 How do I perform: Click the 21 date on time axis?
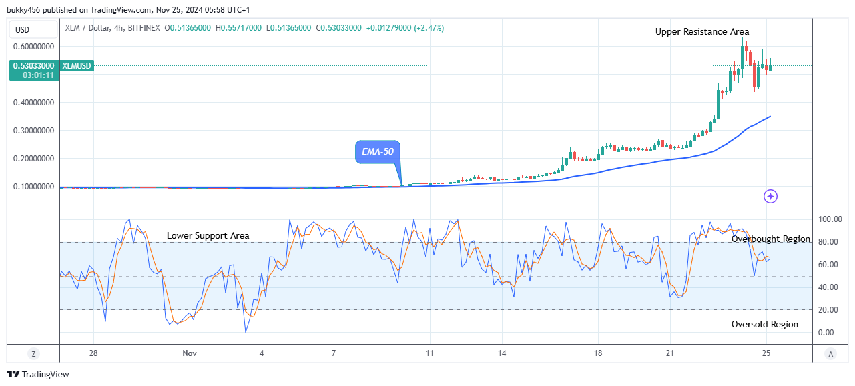tap(670, 353)
